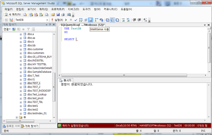This screenshot has width=212, height=135.
Task: Switch to Results to Text mode
Action: pos(107,20)
